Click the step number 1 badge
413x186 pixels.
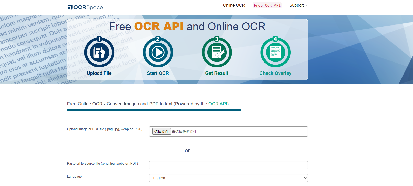(x=99, y=39)
